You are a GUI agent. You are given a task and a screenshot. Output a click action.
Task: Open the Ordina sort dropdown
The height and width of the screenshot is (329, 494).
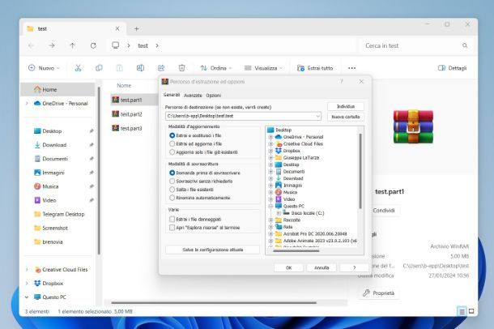(216, 68)
